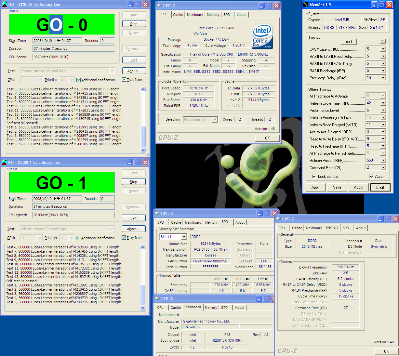Click the scroll-up arrow in GO - 0 test log

tap(143, 89)
